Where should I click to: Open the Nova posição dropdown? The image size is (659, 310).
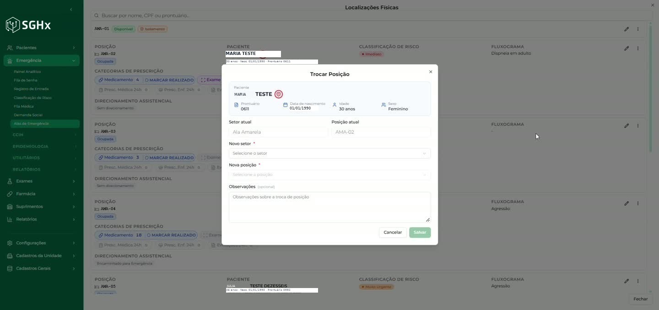[329, 174]
